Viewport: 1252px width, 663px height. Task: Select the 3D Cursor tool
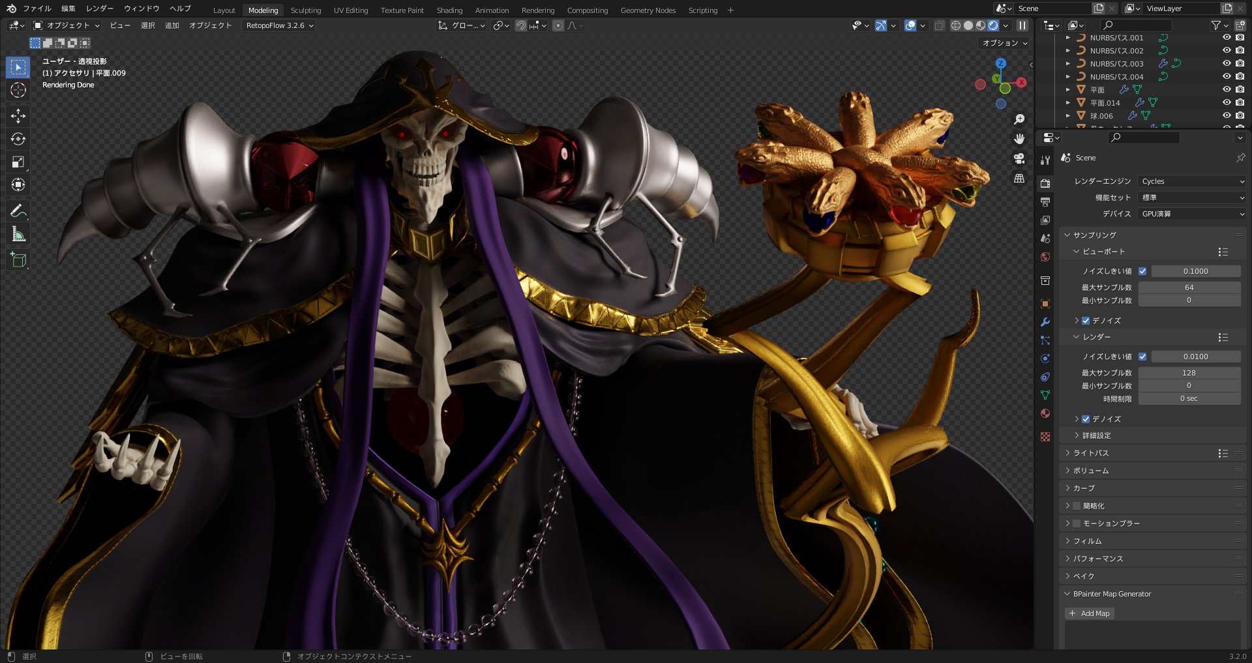coord(18,90)
